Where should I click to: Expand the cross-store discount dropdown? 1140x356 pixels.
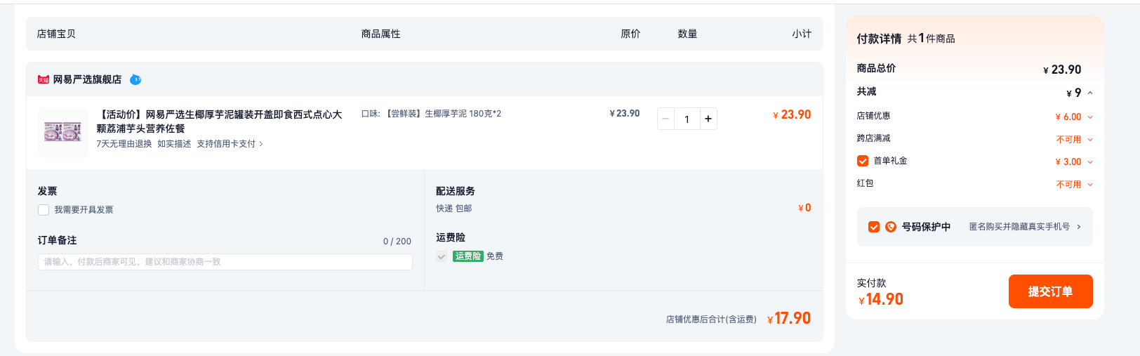pos(1090,140)
